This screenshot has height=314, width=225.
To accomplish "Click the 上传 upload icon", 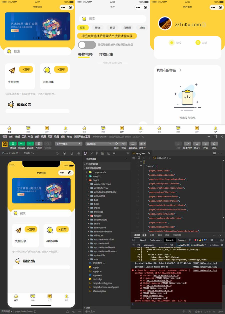I will click(178, 144).
